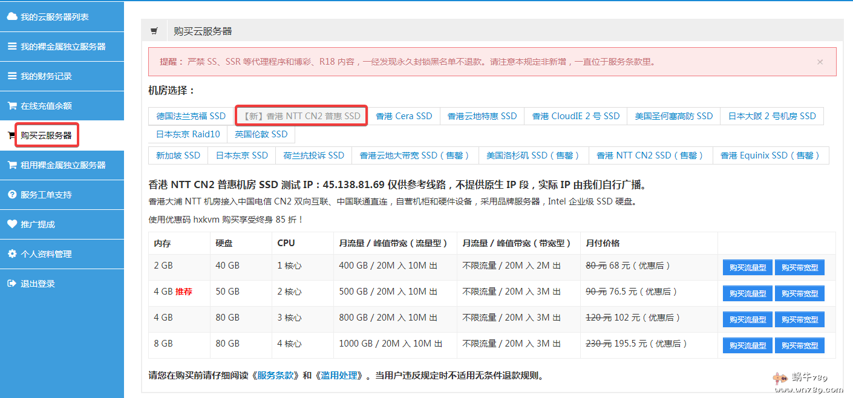Open the 服务条款 terms link

[x=278, y=376]
